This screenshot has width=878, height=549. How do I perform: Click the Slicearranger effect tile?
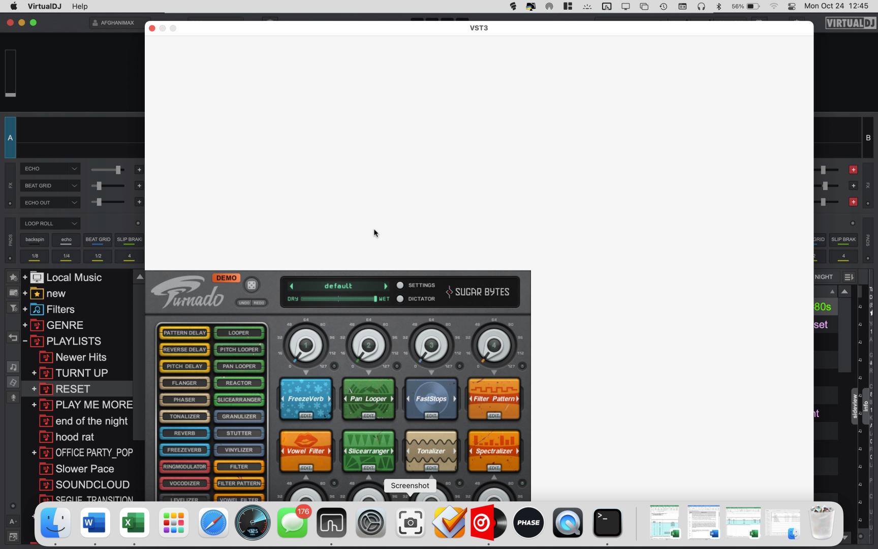coord(369,451)
